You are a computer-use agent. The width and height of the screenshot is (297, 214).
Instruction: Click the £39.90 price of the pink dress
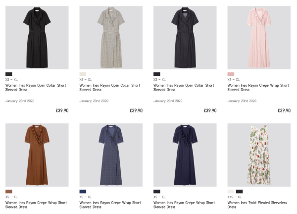[284, 110]
